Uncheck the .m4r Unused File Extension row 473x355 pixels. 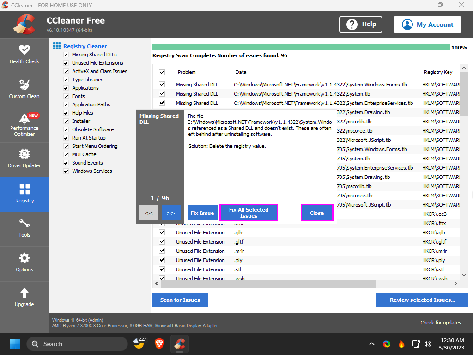[x=162, y=251]
